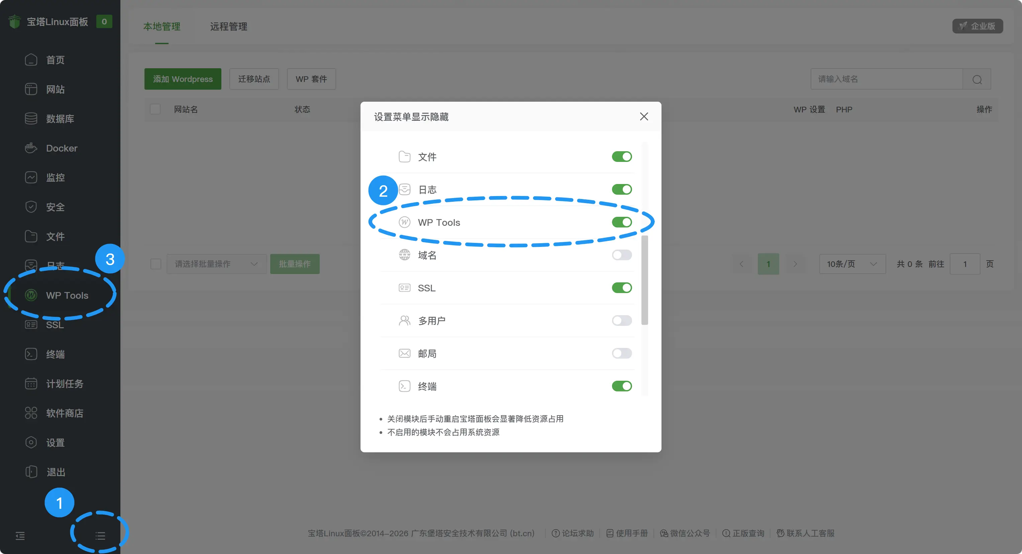This screenshot has height=554, width=1022.
Task: Collapse sidebar with the bottom-left fold icon
Action: pyautogui.click(x=20, y=536)
